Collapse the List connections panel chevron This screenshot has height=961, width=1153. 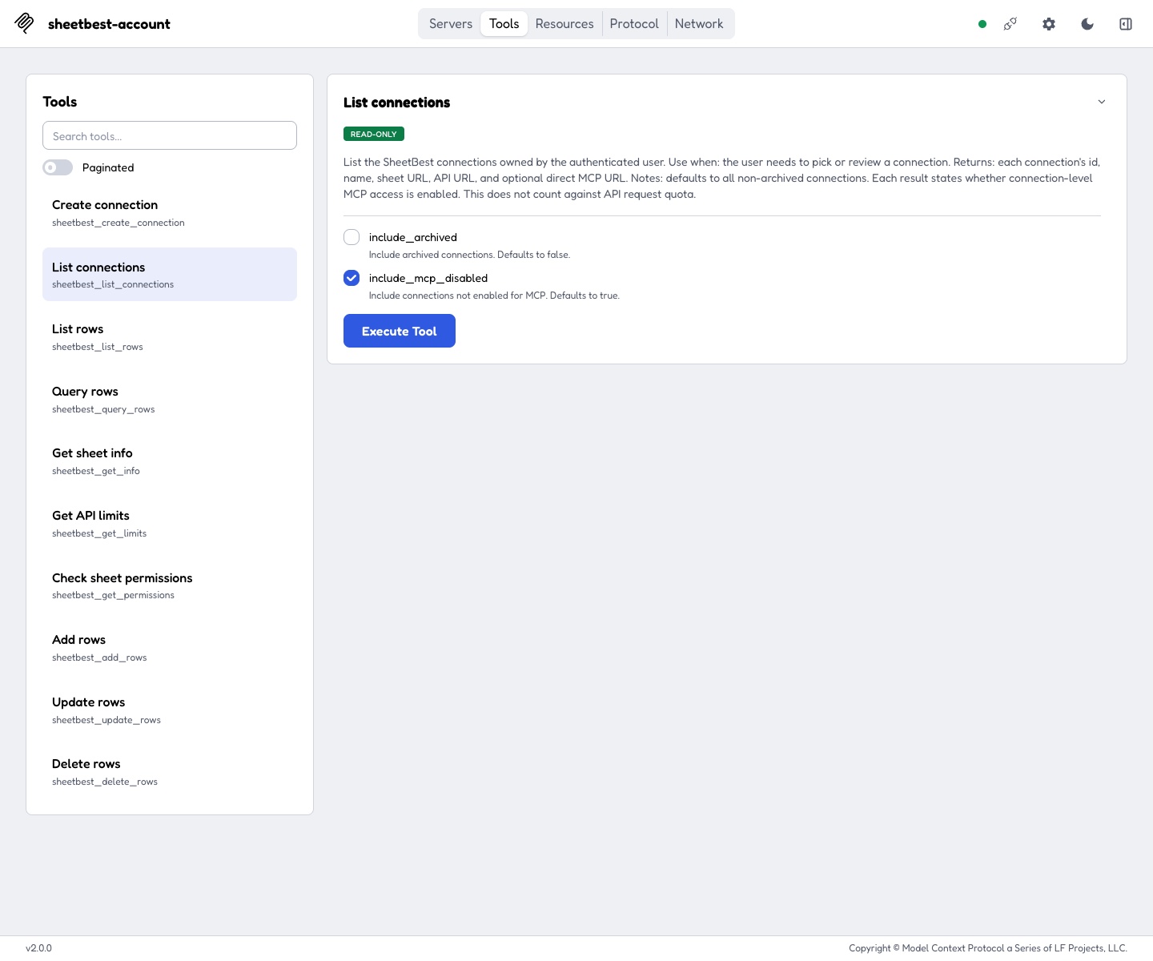[x=1102, y=102]
